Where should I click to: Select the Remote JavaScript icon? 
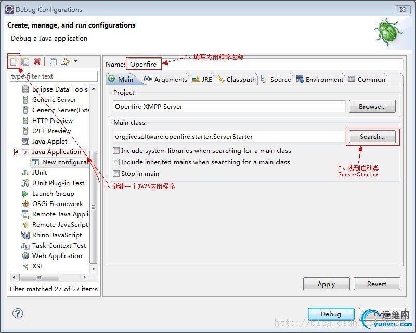point(25,225)
